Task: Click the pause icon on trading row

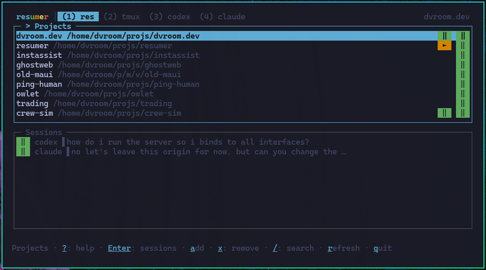Action: pyautogui.click(x=463, y=104)
